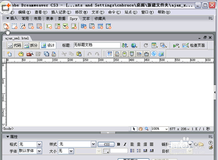Open the 字体 font dropdown

tap(39, 151)
